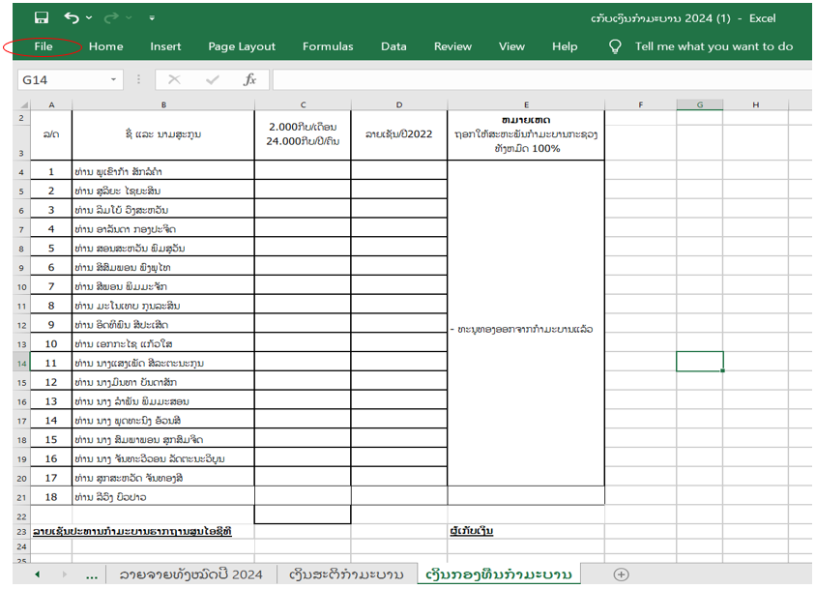Click the Insert Function fx icon

point(249,79)
